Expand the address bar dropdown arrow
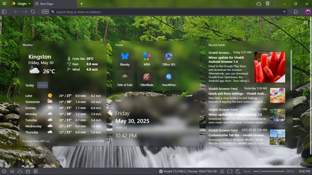The height and width of the screenshot is (175, 312). 284,12
